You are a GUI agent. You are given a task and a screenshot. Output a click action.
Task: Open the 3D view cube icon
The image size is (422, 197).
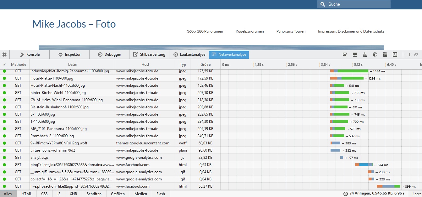(375, 54)
